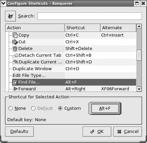Select the Custom radio button

tap(60, 108)
